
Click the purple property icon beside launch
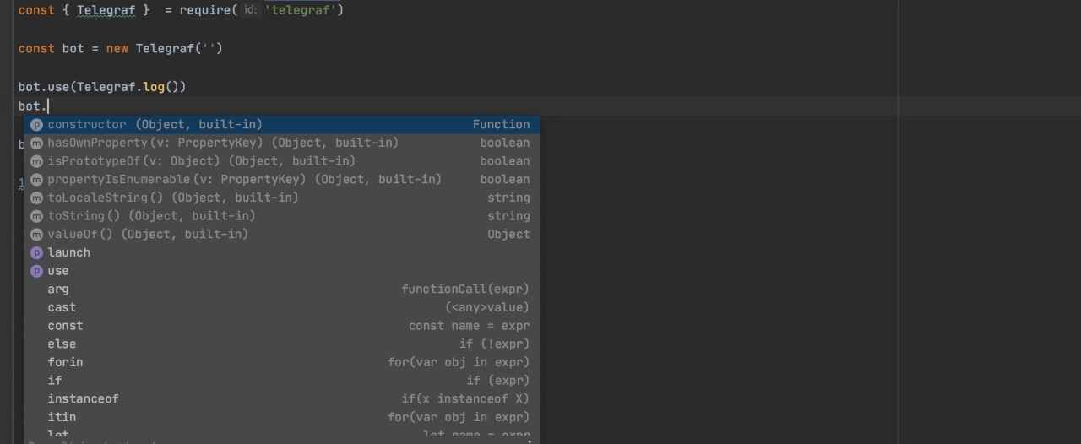[36, 252]
